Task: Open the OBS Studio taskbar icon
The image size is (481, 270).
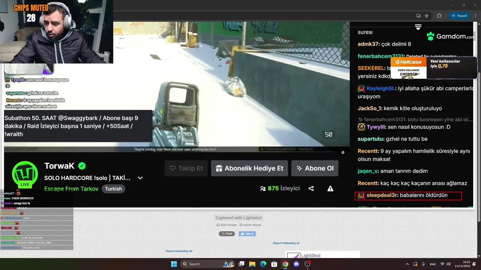Action: click(x=307, y=264)
